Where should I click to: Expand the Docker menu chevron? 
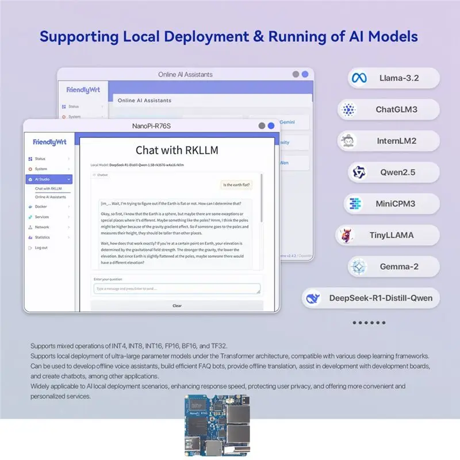click(x=68, y=206)
